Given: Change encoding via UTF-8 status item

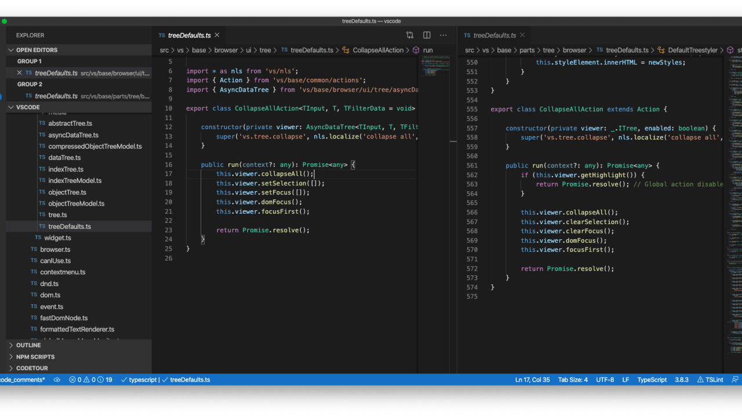Looking at the screenshot, I should (x=605, y=380).
